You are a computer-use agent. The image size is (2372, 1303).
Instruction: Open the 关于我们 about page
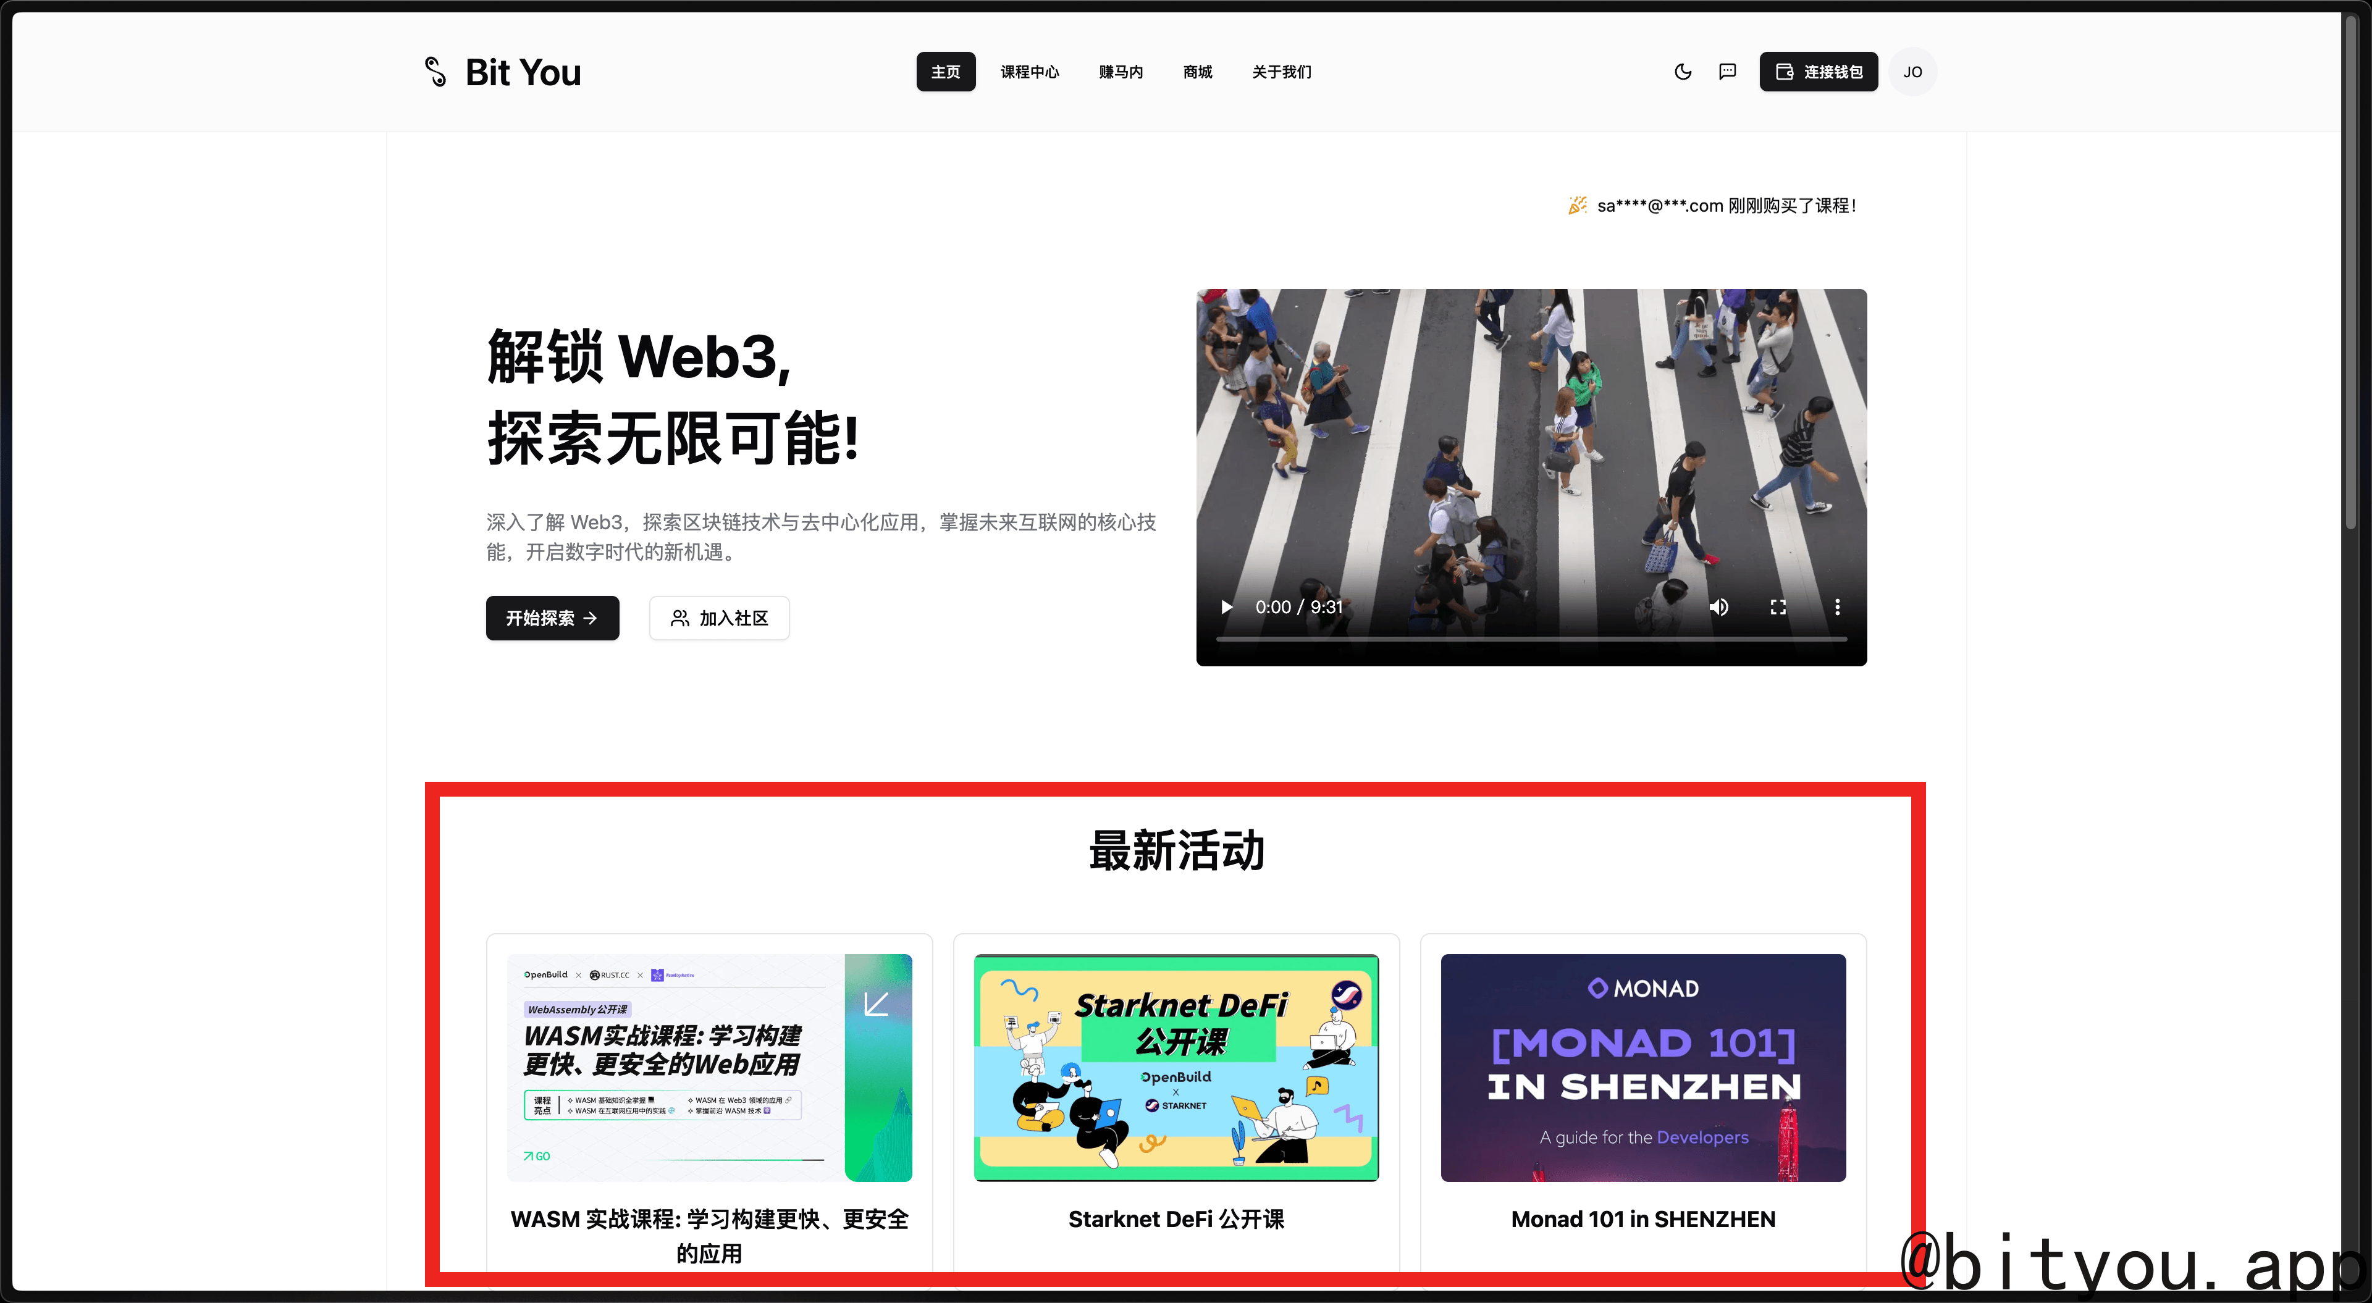coord(1282,72)
